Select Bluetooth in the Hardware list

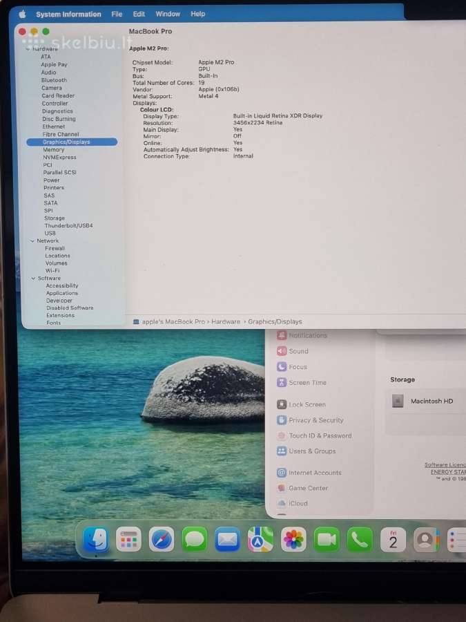tap(54, 80)
